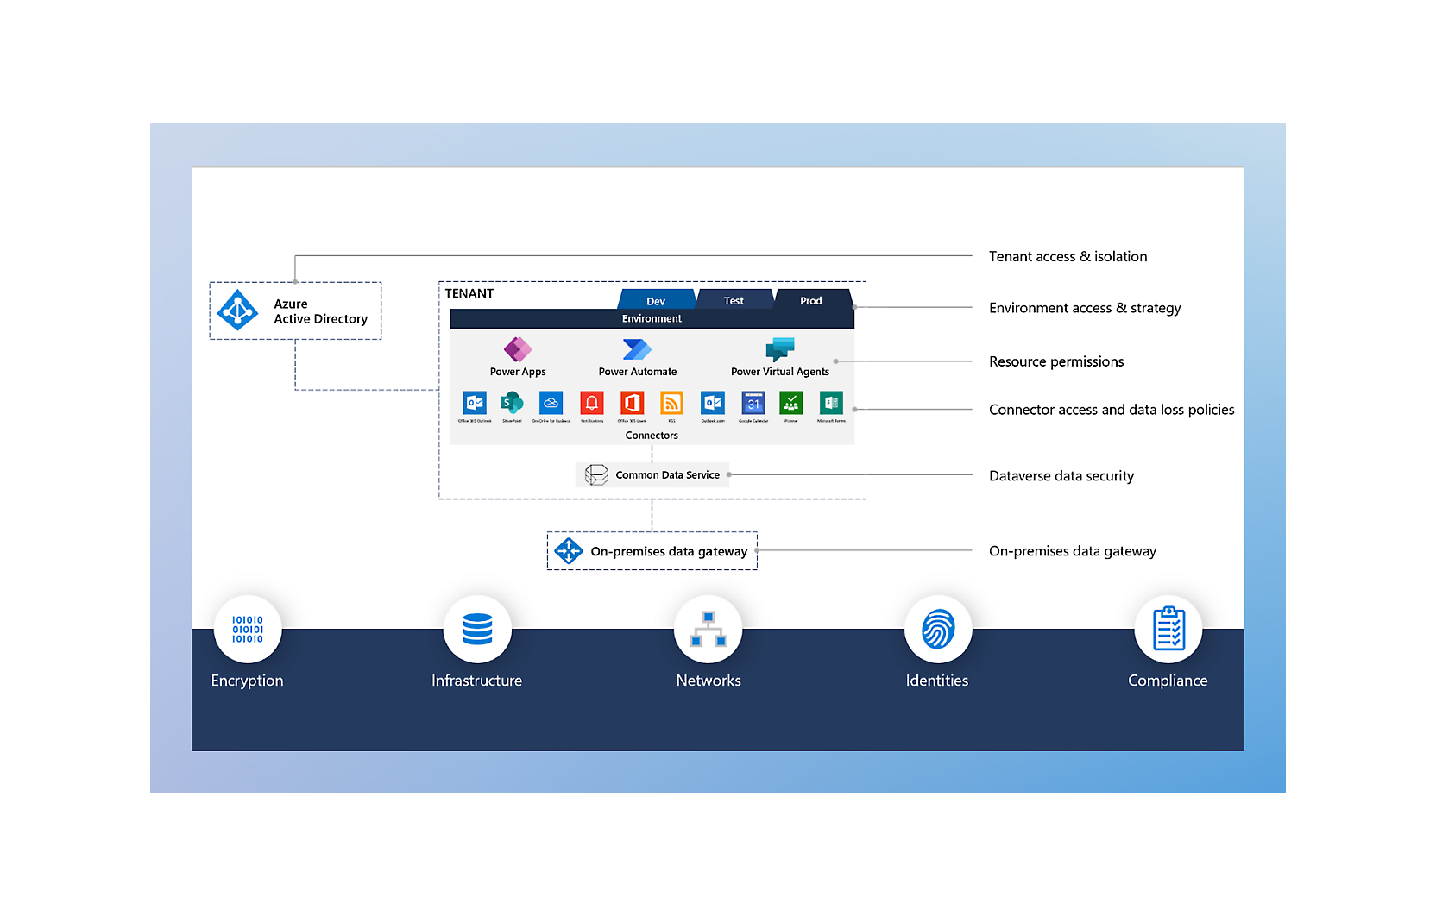The width and height of the screenshot is (1436, 916).
Task: Click the Networks hierarchy icon
Action: coord(708,630)
